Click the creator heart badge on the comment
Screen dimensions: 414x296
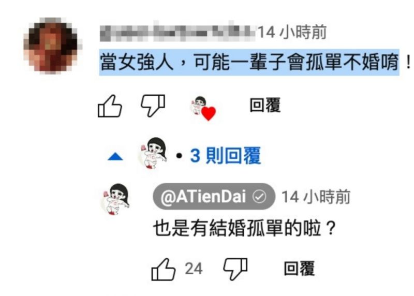click(x=203, y=109)
